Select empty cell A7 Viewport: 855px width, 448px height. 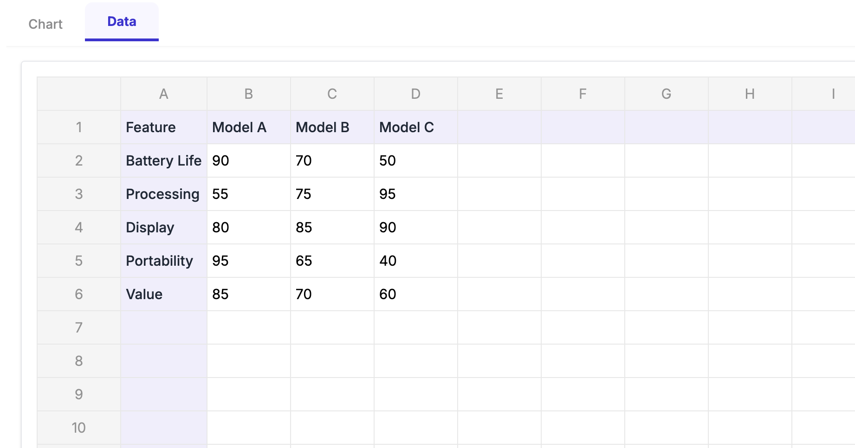(x=163, y=328)
